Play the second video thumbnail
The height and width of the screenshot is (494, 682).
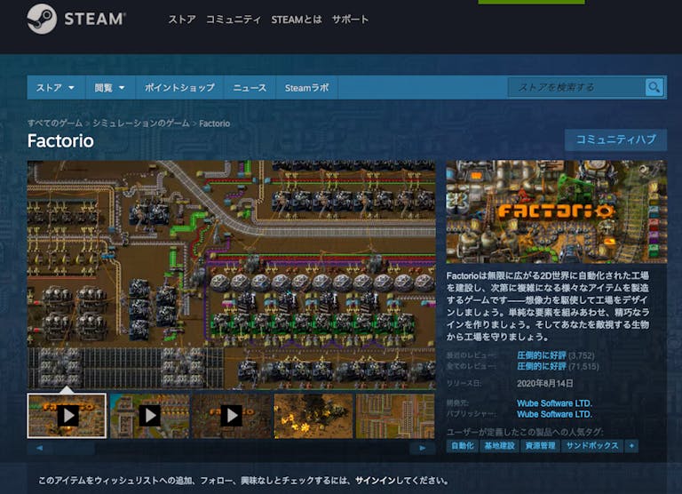coord(149,416)
